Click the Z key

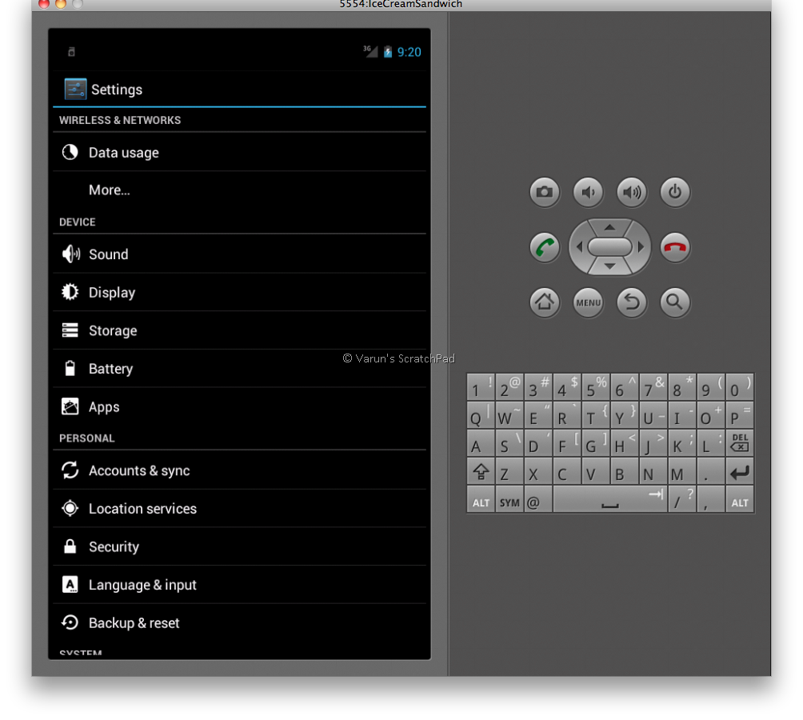tap(509, 472)
